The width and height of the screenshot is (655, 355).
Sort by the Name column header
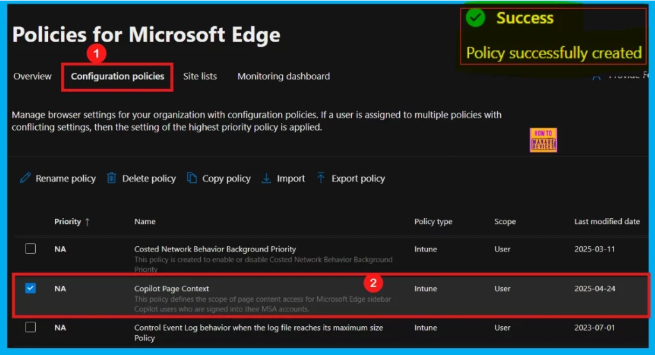(x=145, y=222)
